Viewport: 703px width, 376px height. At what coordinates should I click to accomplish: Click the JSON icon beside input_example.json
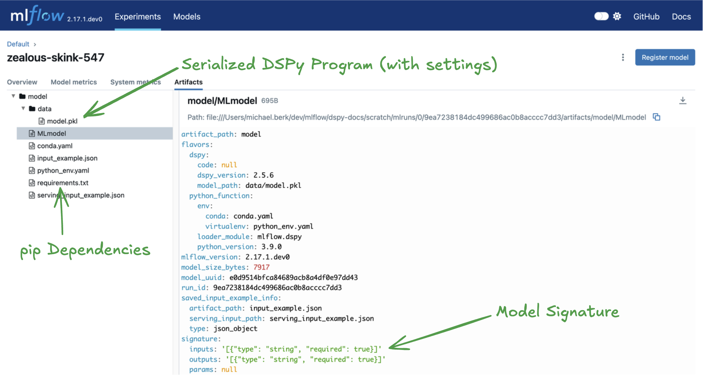pyautogui.click(x=32, y=158)
